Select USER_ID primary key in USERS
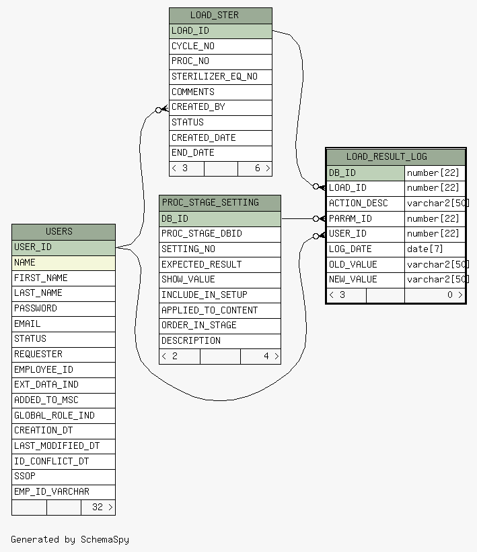 click(63, 247)
